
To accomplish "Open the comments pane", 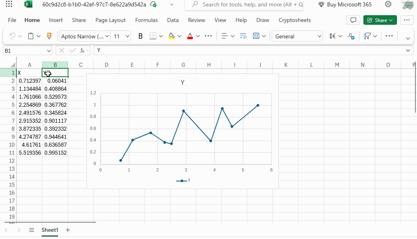I will pyautogui.click(x=353, y=20).
